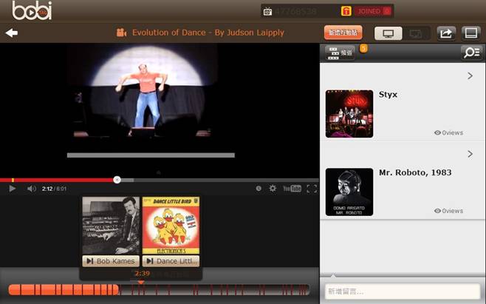
Task: Switch to dual screen view
Action: pos(416,33)
